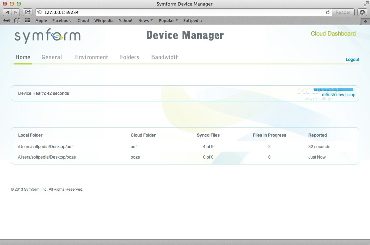The width and height of the screenshot is (370, 245).
Task: Open the Softpedia bookmark
Action: click(193, 21)
